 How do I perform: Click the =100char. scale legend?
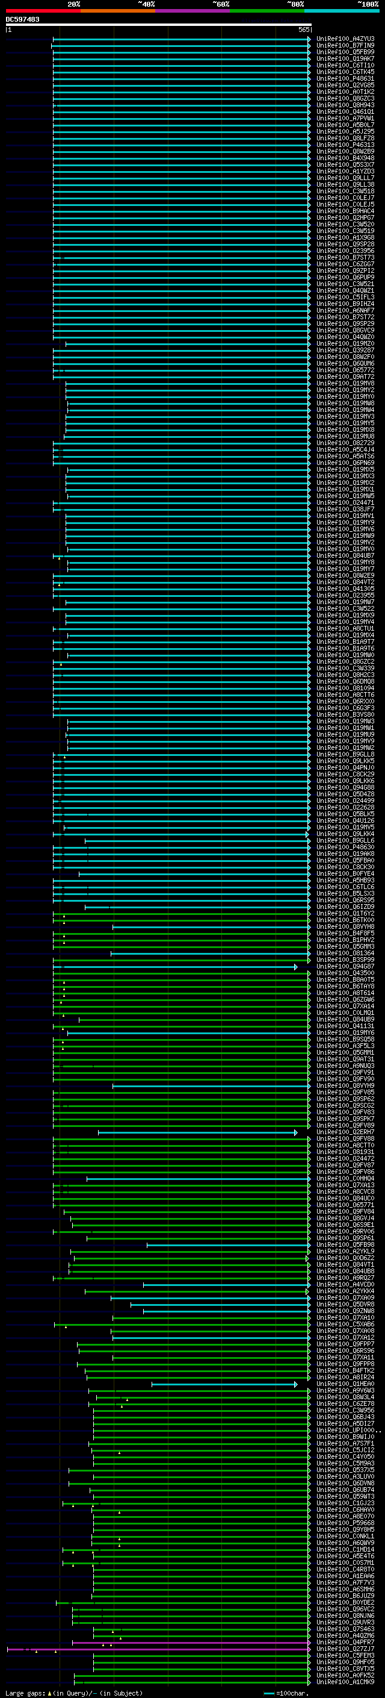pyautogui.click(x=286, y=1693)
